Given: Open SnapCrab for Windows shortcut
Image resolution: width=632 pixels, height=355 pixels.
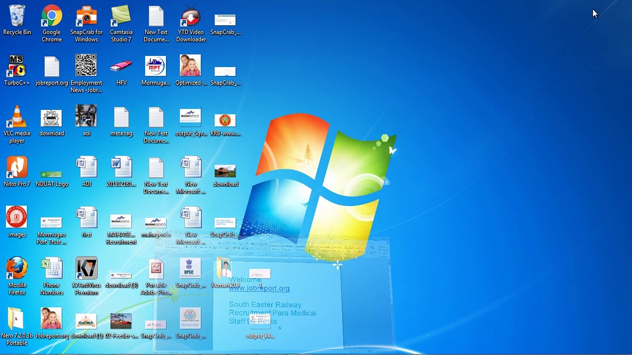Looking at the screenshot, I should pyautogui.click(x=86, y=24).
